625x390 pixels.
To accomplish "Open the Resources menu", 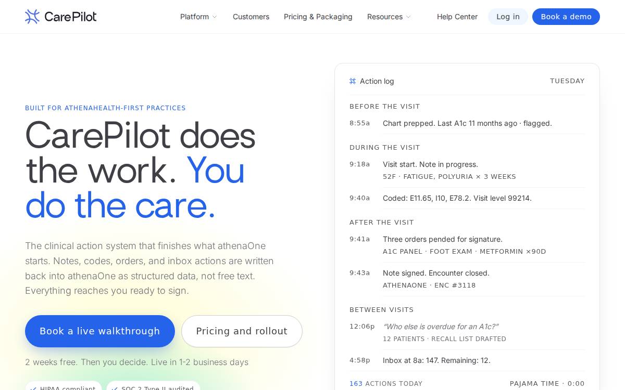I will [x=389, y=17].
